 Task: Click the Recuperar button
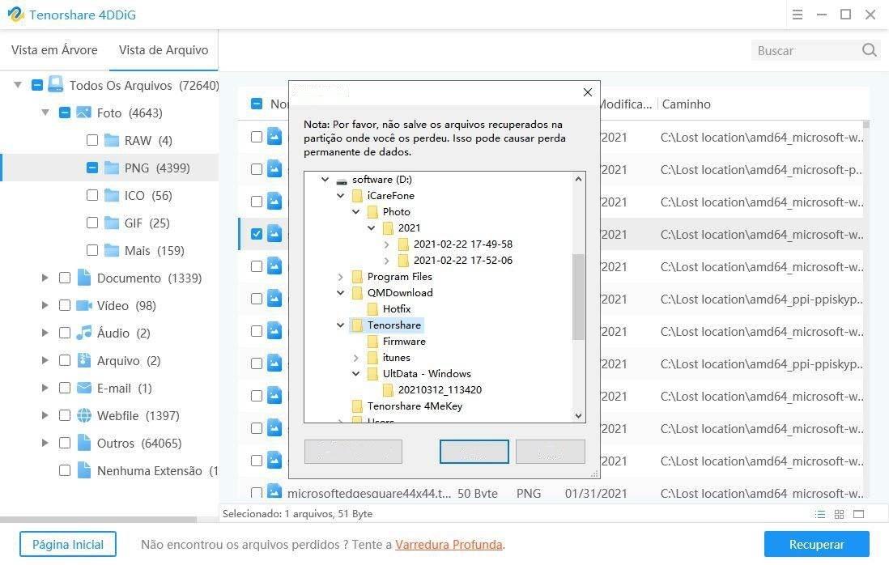point(816,544)
